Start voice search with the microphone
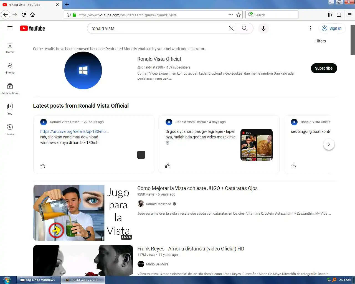 [x=263, y=28]
